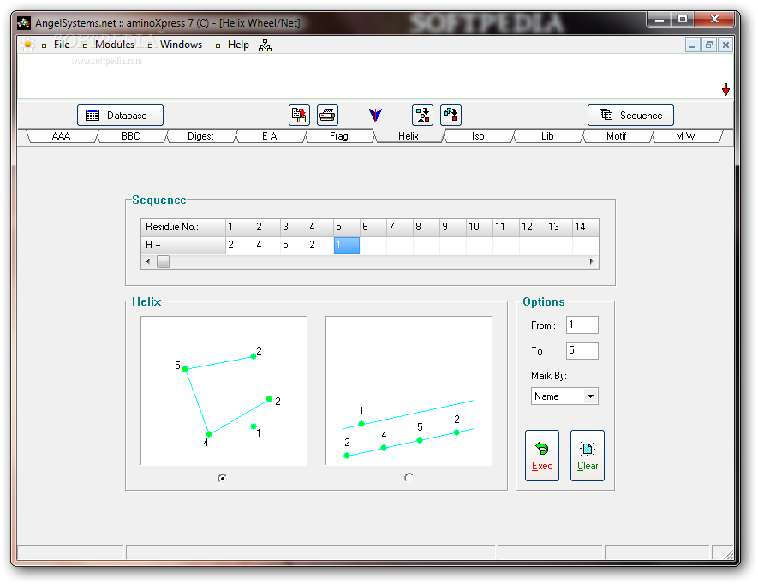
Task: Switch to the E A tab
Action: tap(269, 136)
